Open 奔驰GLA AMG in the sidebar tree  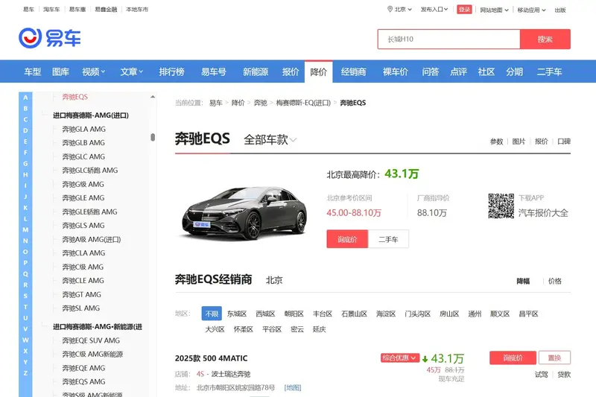(x=84, y=129)
